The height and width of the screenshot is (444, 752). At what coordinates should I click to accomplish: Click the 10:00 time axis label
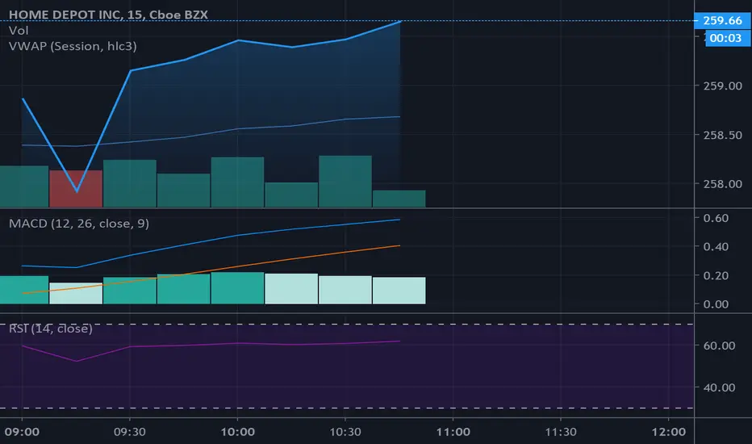coord(237,432)
